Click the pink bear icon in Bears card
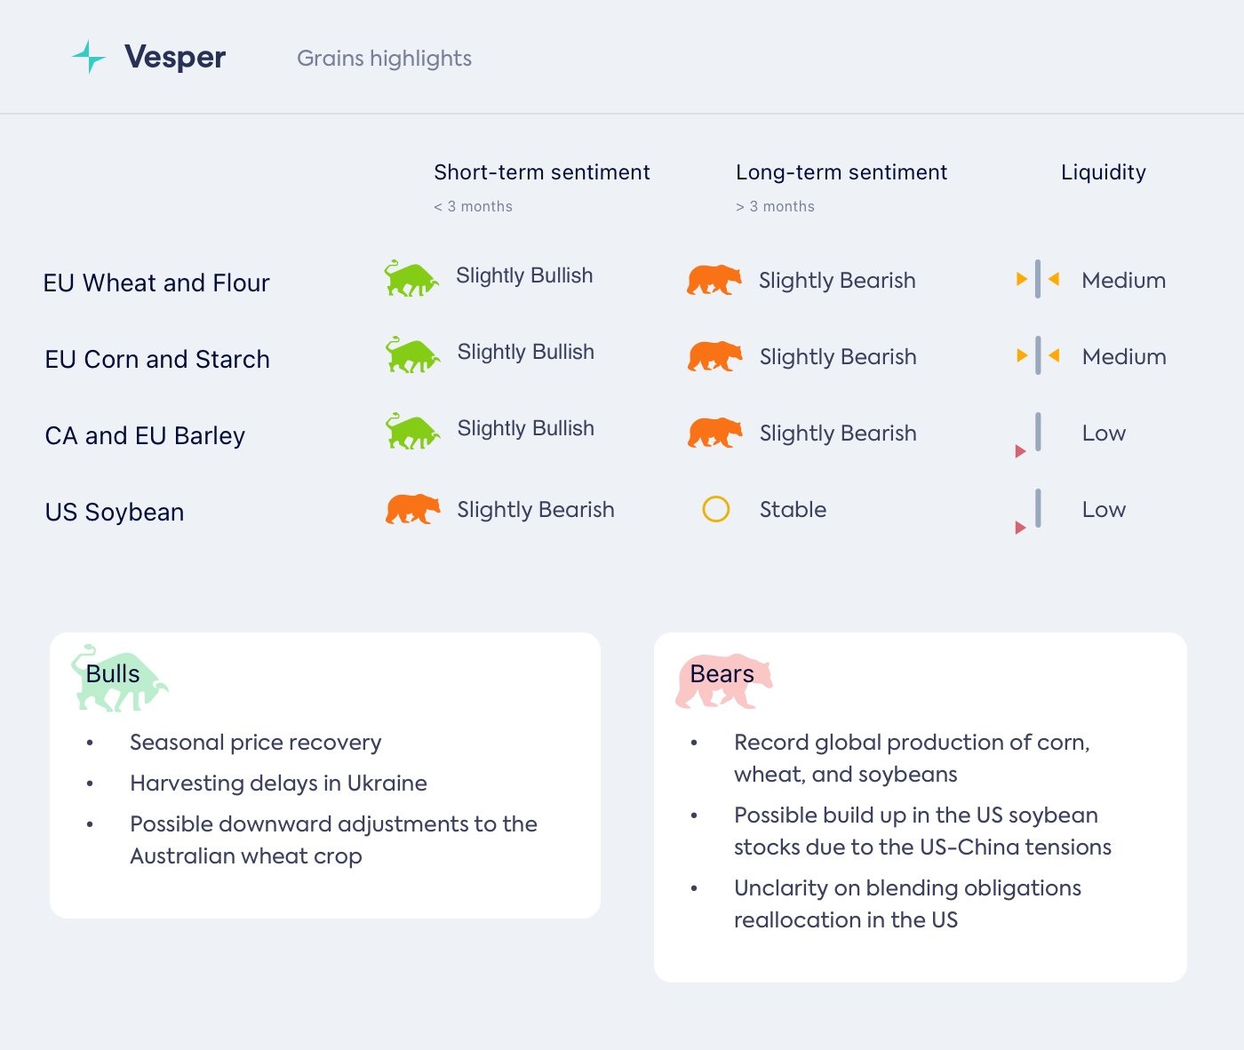The width and height of the screenshot is (1244, 1050). pos(723,681)
